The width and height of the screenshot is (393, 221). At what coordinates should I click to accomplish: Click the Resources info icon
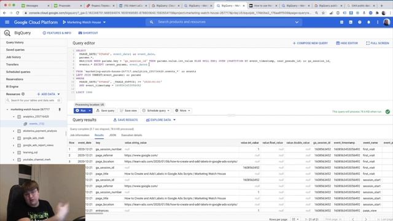click(x=23, y=94)
